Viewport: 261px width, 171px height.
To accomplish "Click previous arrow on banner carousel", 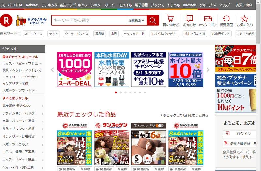I will point(52,70).
